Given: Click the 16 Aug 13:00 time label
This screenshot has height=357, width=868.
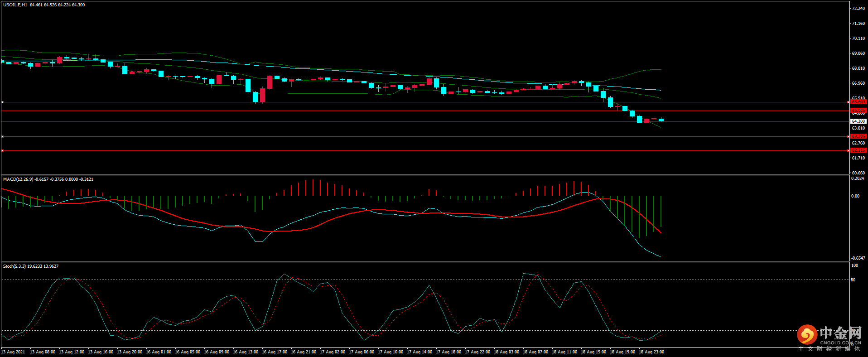Looking at the screenshot, I should tap(245, 352).
